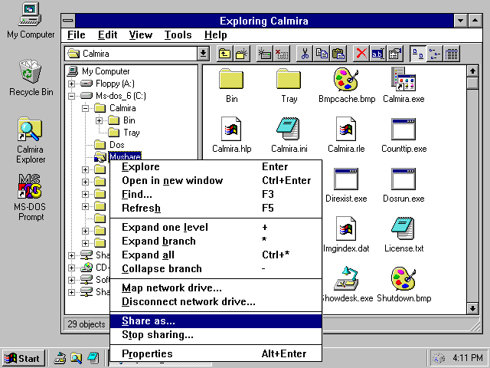This screenshot has width=490, height=368.
Task: Click the Calmira Explorer desktop shortcut
Action: tap(30, 129)
